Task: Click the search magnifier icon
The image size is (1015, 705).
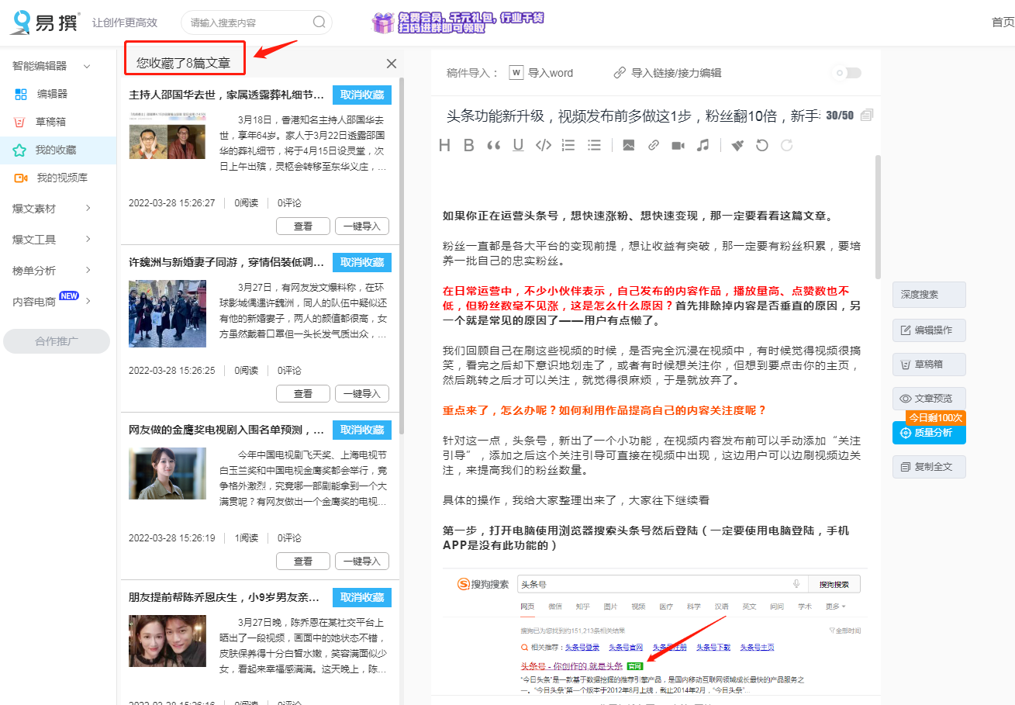Action: coord(319,22)
